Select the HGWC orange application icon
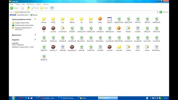Viewport: 178px width, 100px height. (119, 28)
